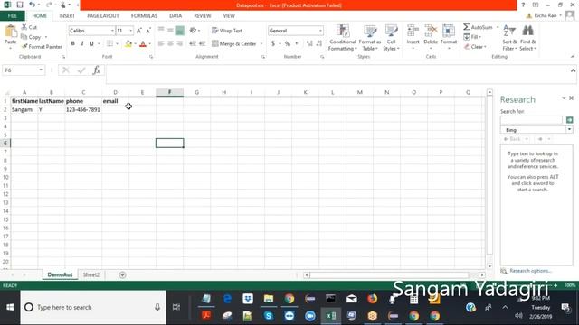
Task: Switch to the VIEW tab
Action: click(x=229, y=16)
